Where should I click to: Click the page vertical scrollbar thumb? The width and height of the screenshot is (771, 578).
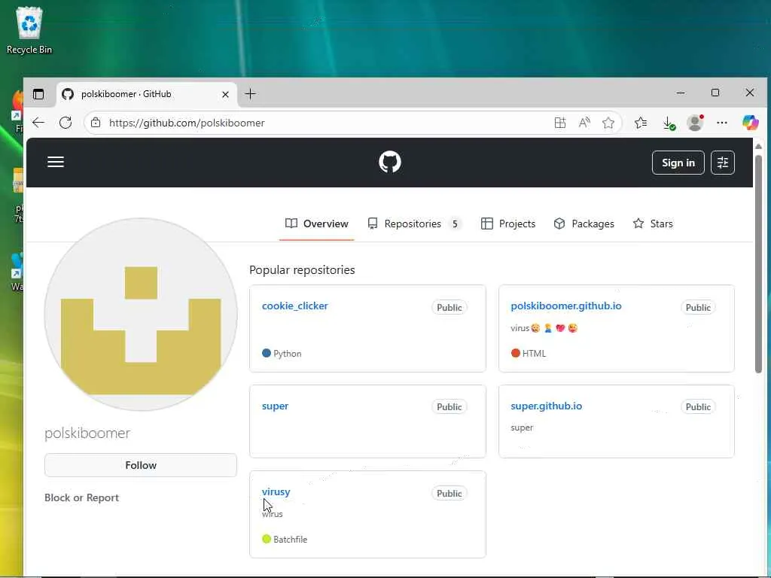(x=758, y=264)
